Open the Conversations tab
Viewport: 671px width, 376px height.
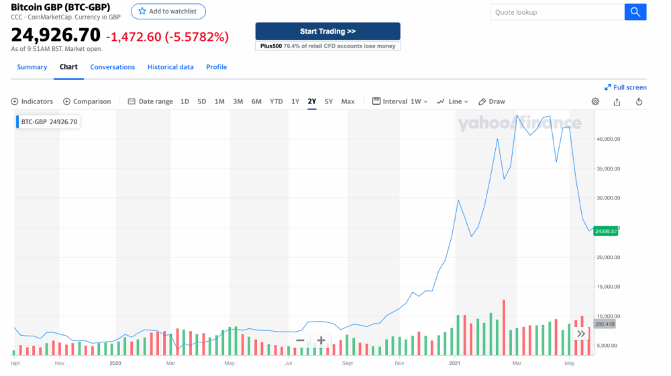click(x=112, y=67)
